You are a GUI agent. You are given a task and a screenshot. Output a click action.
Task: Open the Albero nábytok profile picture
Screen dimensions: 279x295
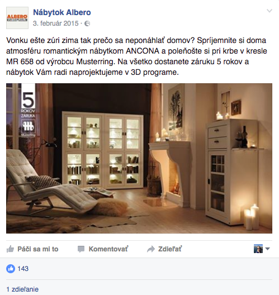[17, 18]
